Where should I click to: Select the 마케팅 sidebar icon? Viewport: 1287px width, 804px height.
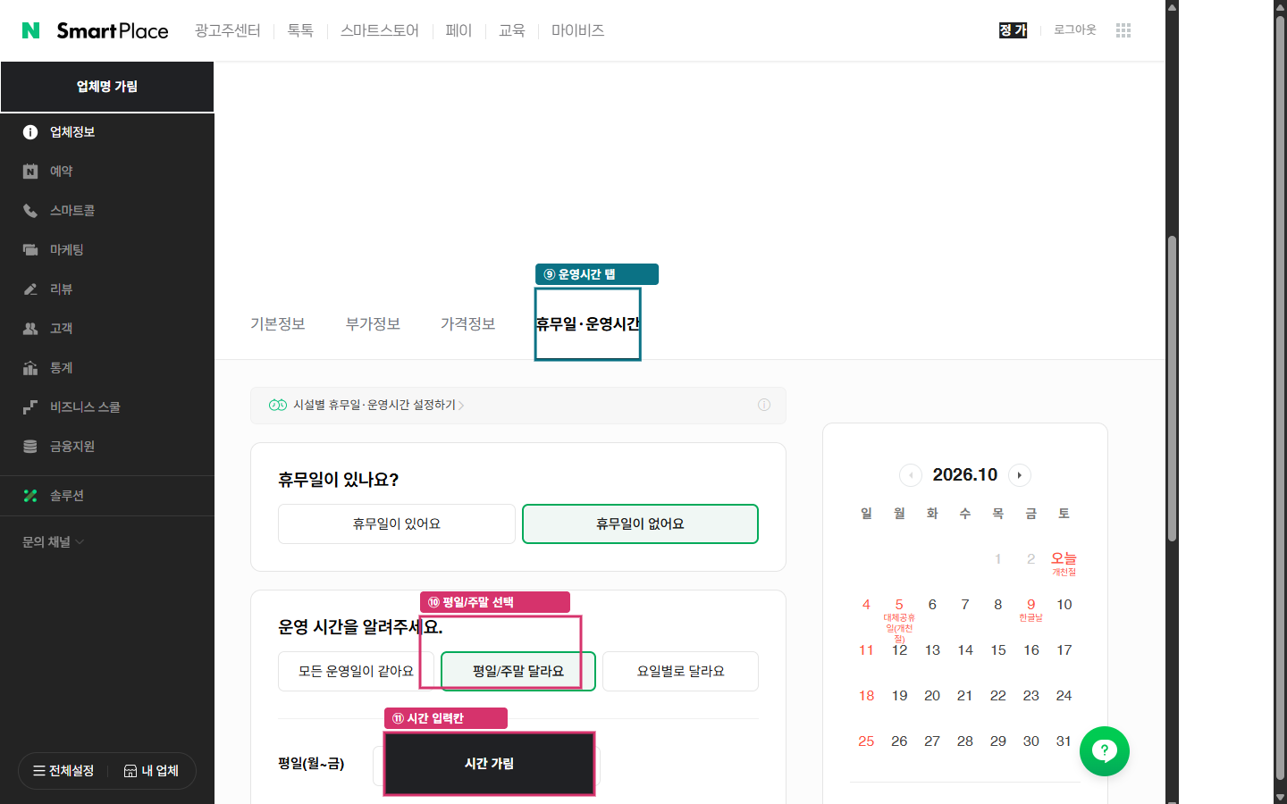point(30,250)
